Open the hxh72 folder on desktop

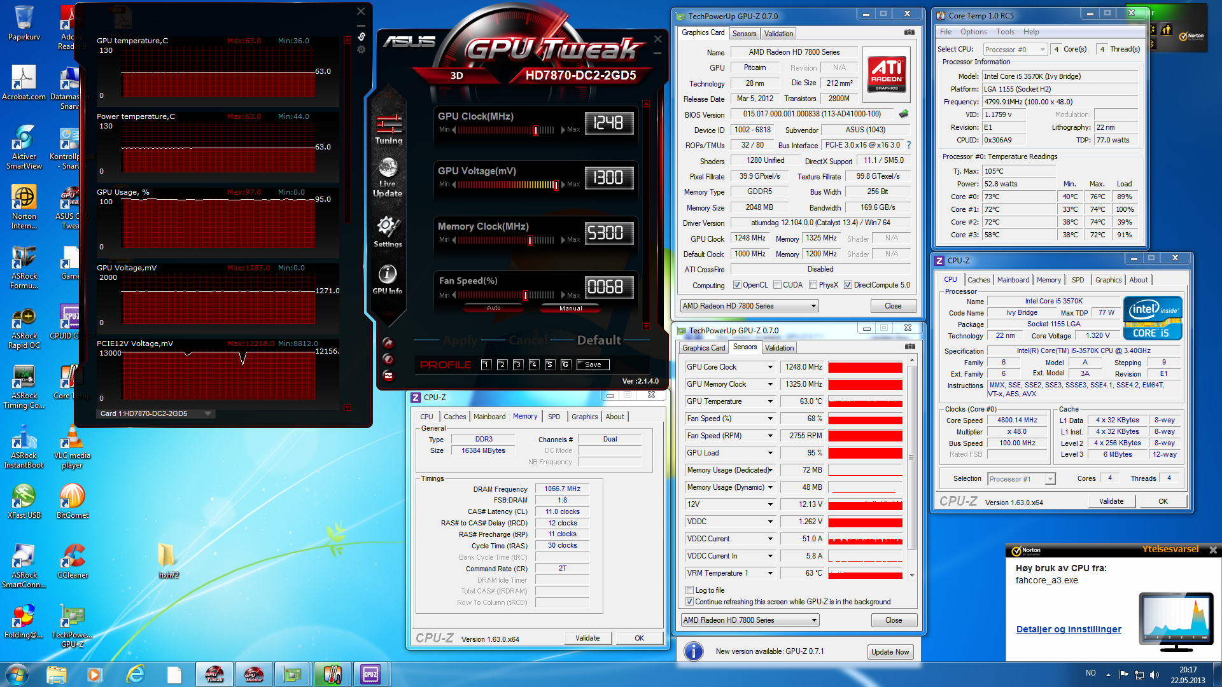[x=168, y=561]
